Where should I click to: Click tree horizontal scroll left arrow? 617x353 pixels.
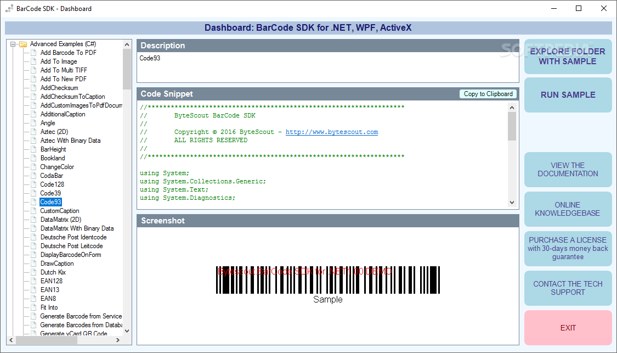(x=11, y=340)
